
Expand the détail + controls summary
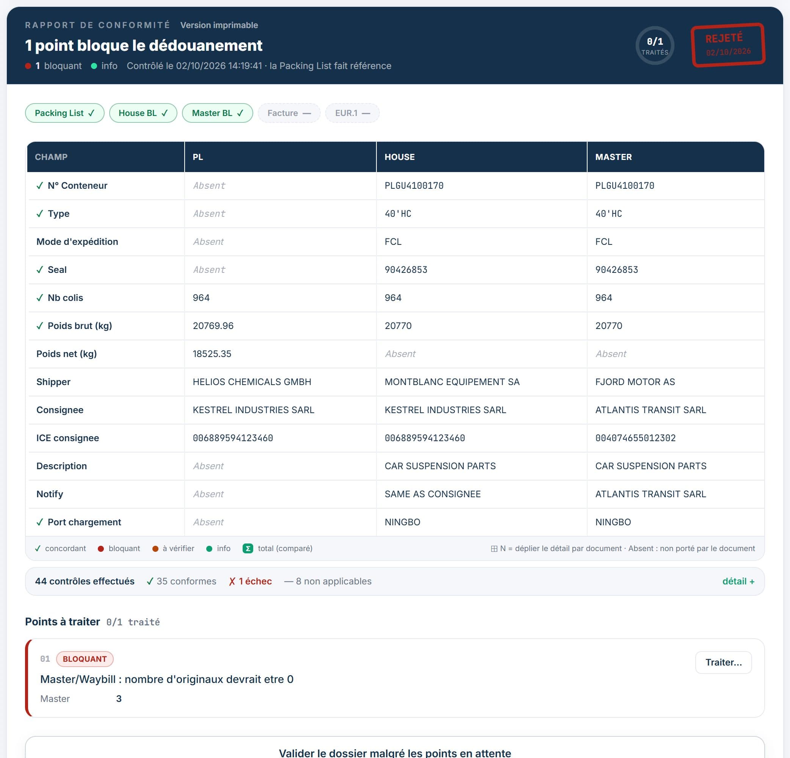[738, 581]
